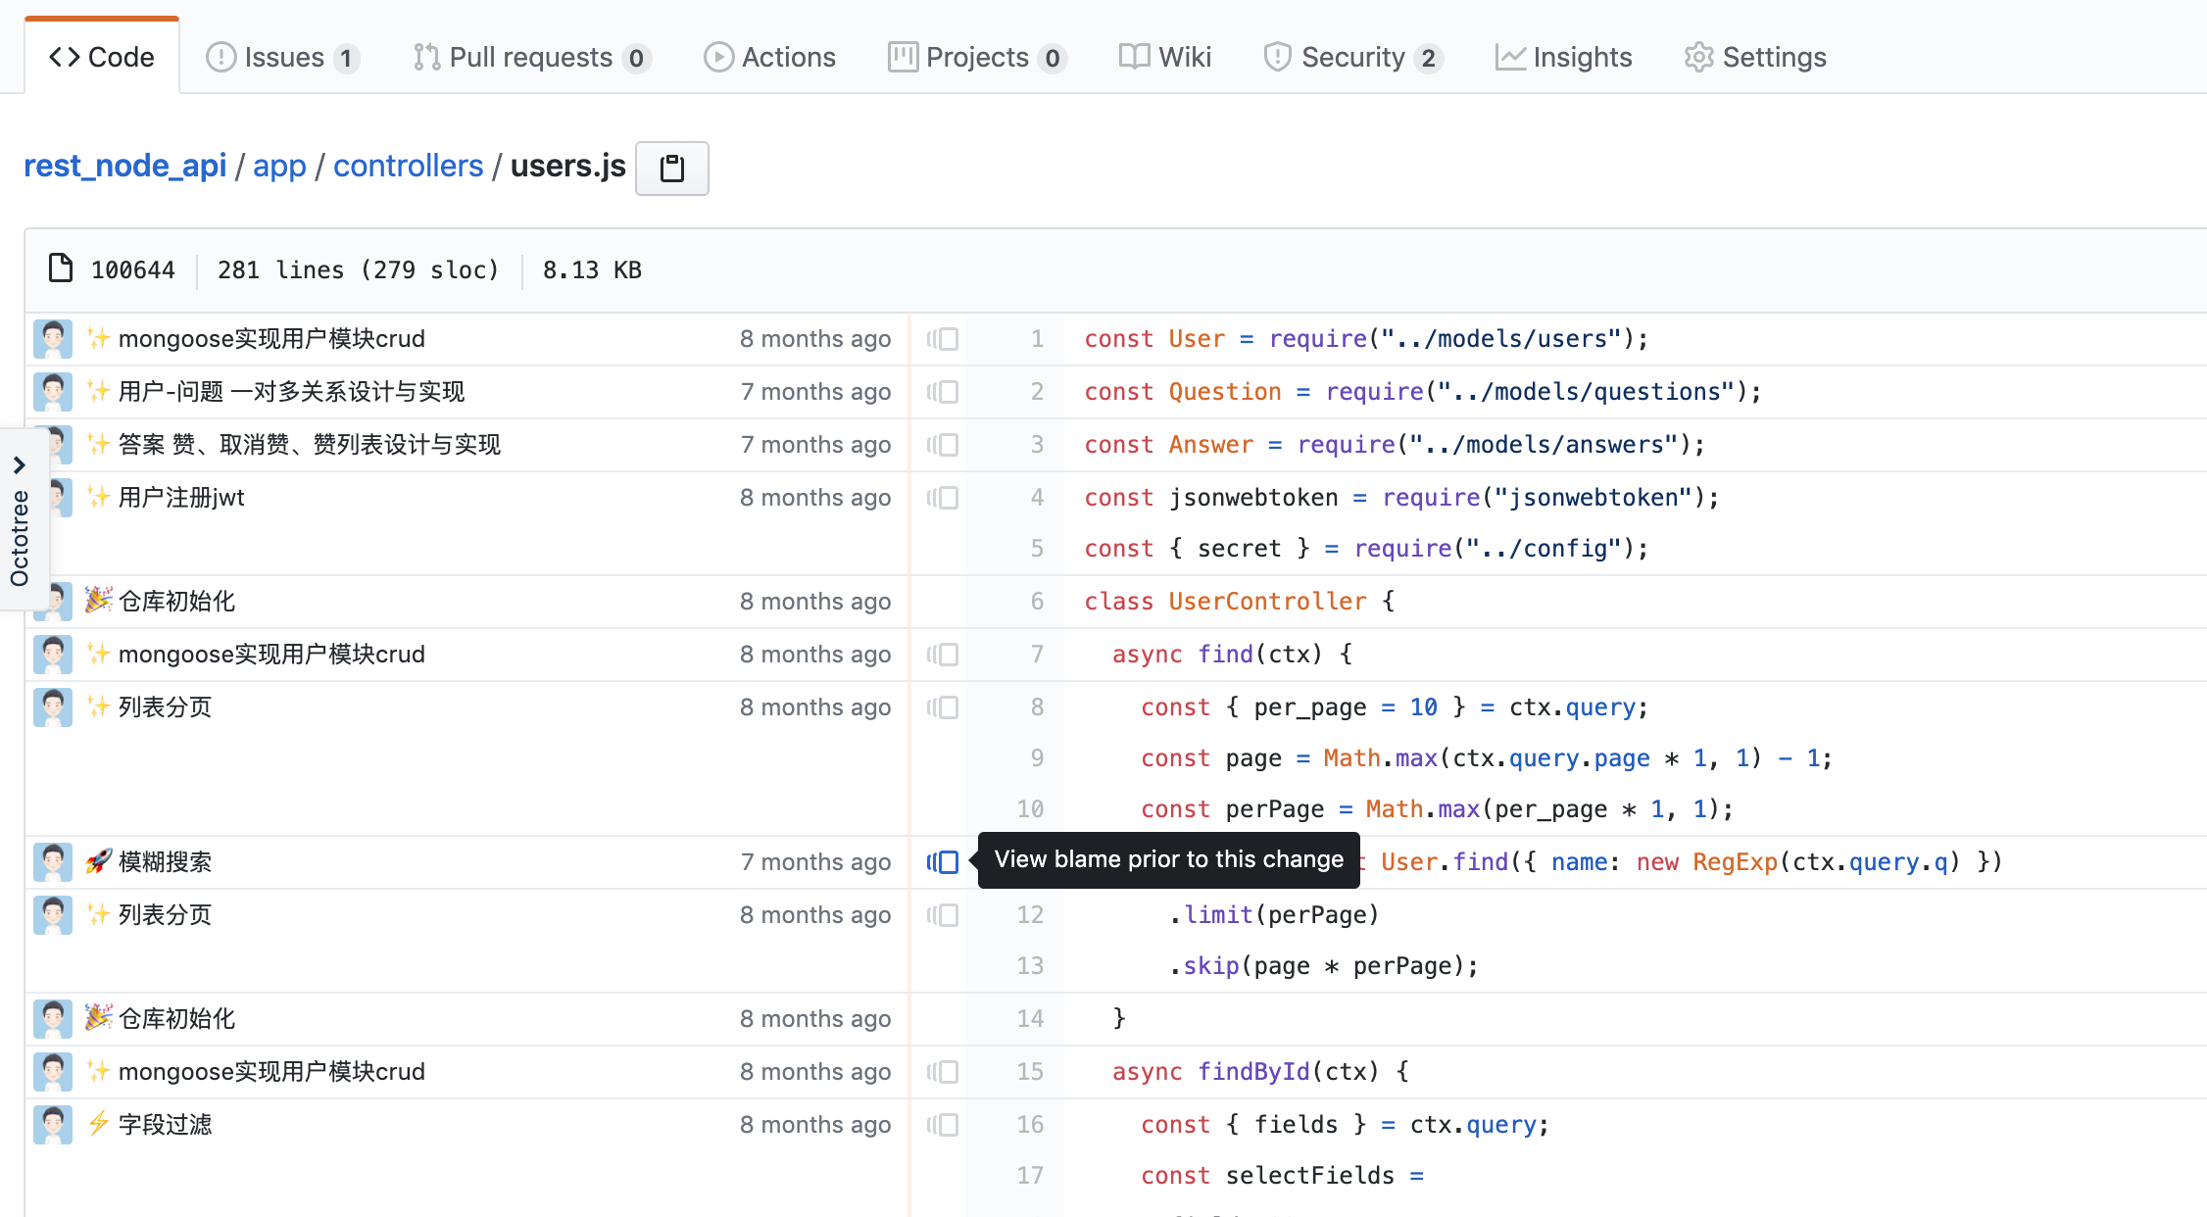View blame prior to line 2 change
Image resolution: width=2207 pixels, height=1217 pixels.
(943, 392)
